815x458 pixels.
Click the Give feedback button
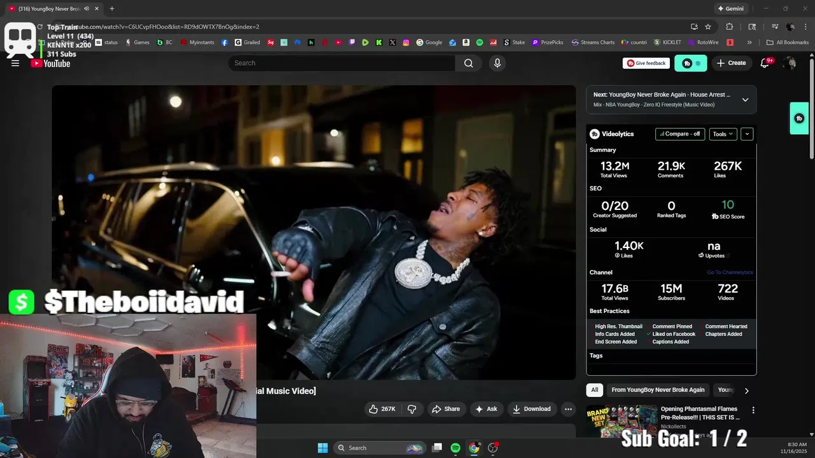coord(646,63)
